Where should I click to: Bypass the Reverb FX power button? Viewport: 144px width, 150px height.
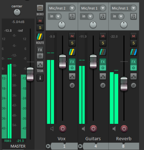[133, 68]
